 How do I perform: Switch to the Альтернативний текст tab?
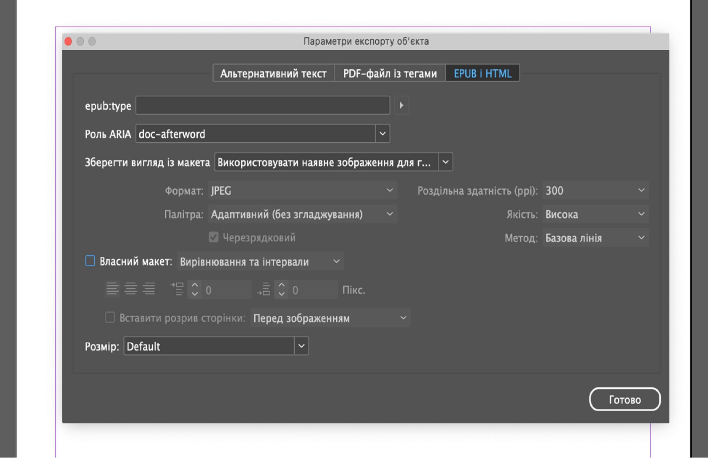(x=273, y=73)
